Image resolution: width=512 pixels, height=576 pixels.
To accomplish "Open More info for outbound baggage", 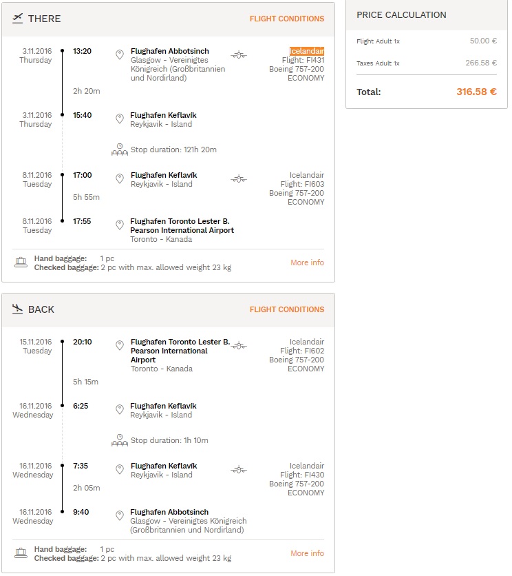I will tap(307, 263).
